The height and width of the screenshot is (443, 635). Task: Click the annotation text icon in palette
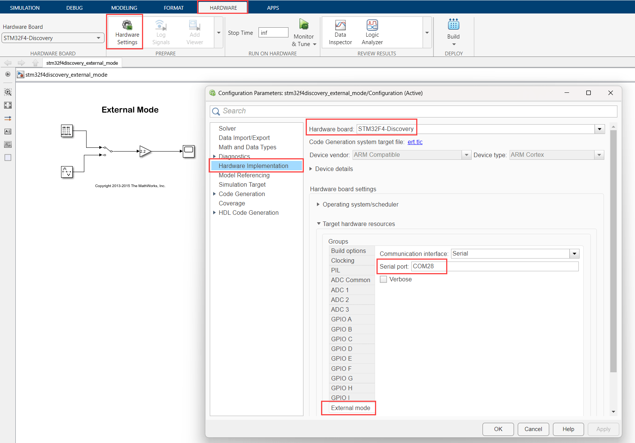8,131
